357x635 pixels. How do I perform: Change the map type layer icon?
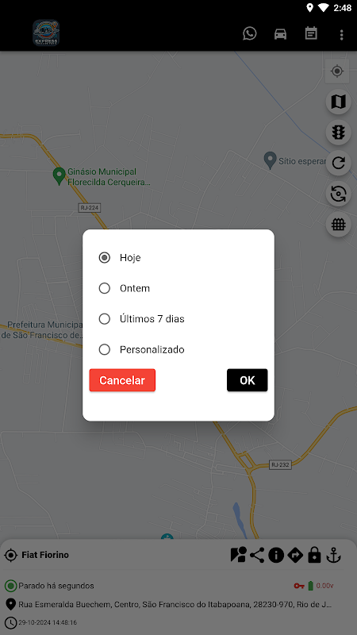pos(339,102)
